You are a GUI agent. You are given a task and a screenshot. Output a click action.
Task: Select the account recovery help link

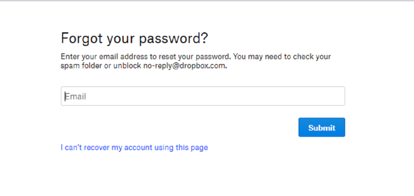tap(134, 148)
